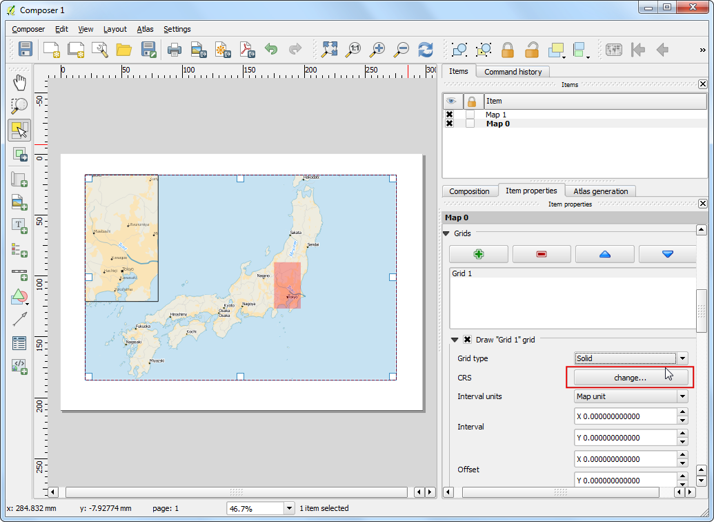Open the Raise selected items dropdown

click(x=564, y=57)
